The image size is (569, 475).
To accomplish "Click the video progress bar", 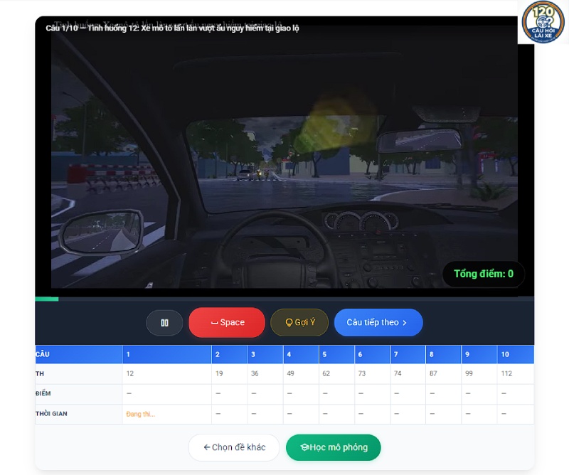I will click(x=284, y=299).
